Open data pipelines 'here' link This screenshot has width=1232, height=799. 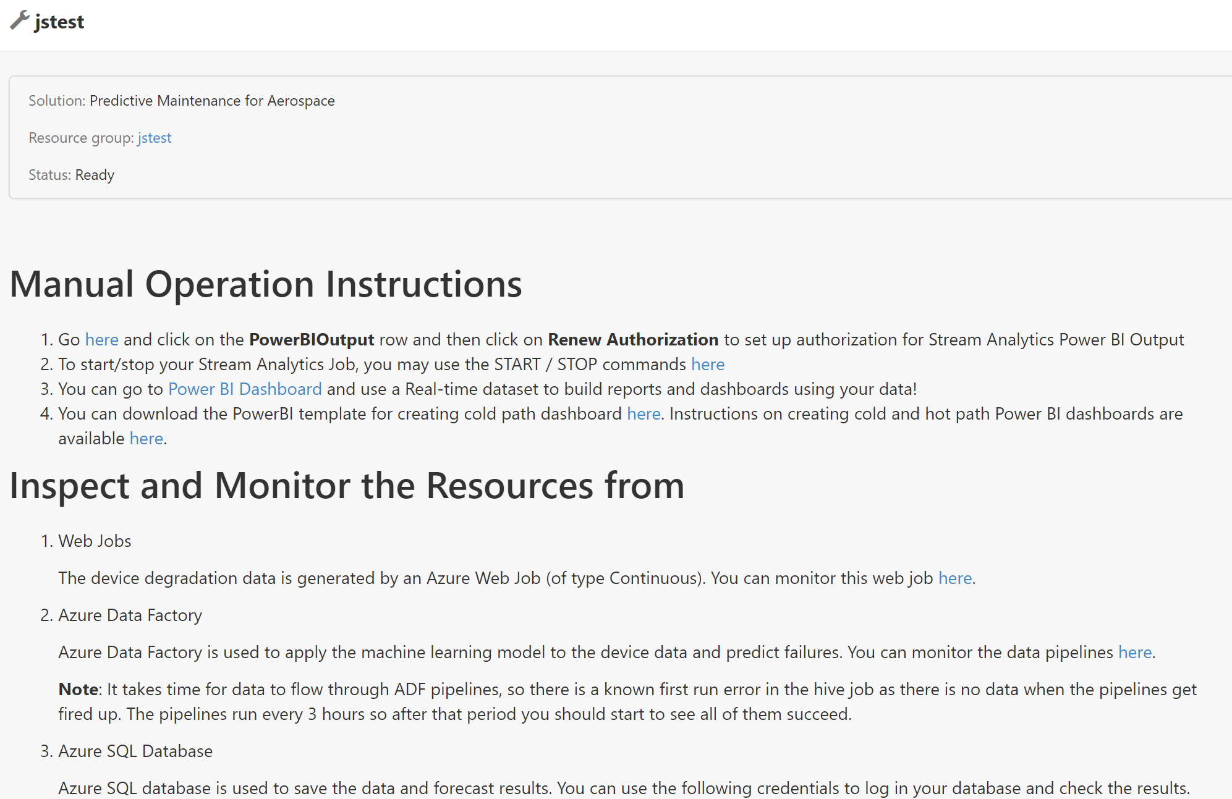coord(1134,653)
